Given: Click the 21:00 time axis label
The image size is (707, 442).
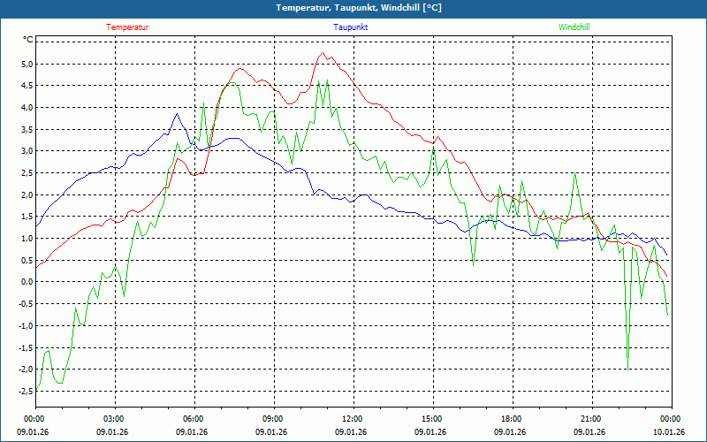Looking at the screenshot, I should point(590,419).
